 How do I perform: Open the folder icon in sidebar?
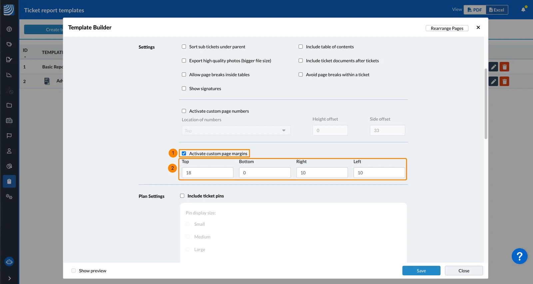(x=9, y=105)
